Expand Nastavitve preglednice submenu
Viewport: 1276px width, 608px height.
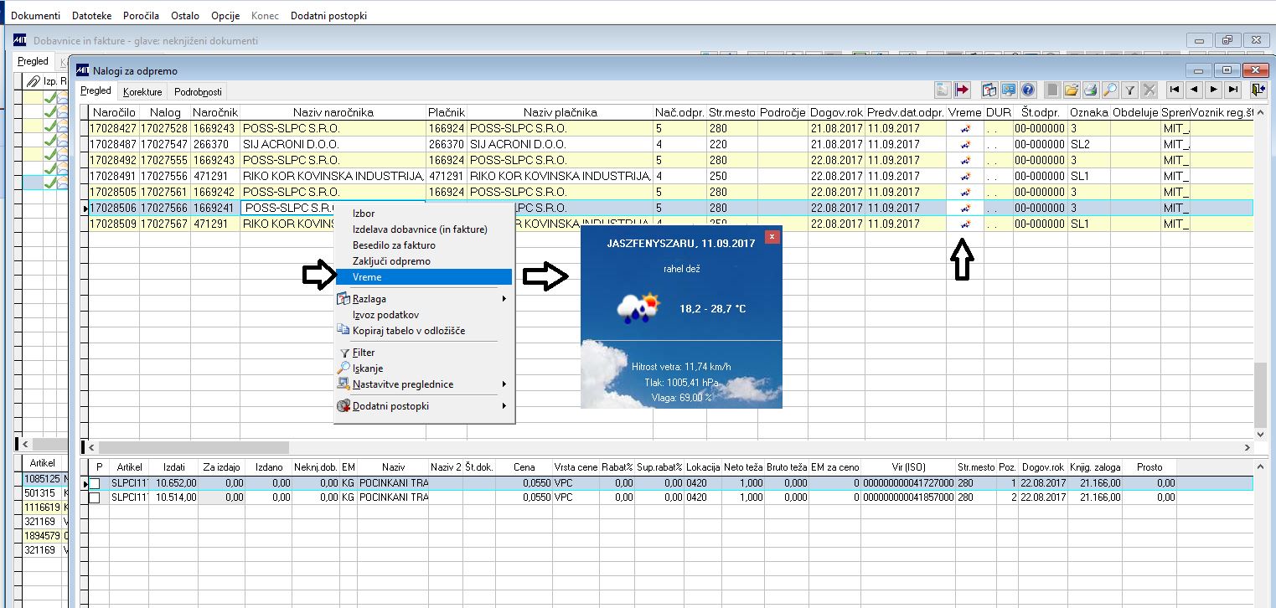423,384
